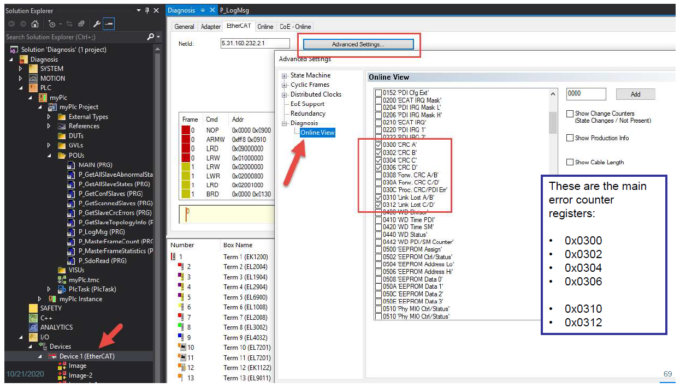Screen dimensions: 680x388
Task: Switch to the CoE - Online tab
Action: (x=295, y=27)
